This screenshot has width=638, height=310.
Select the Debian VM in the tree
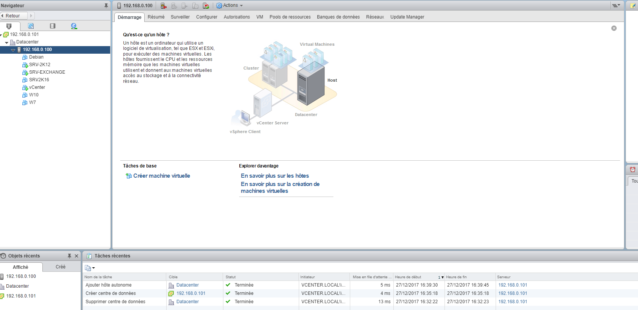click(36, 57)
